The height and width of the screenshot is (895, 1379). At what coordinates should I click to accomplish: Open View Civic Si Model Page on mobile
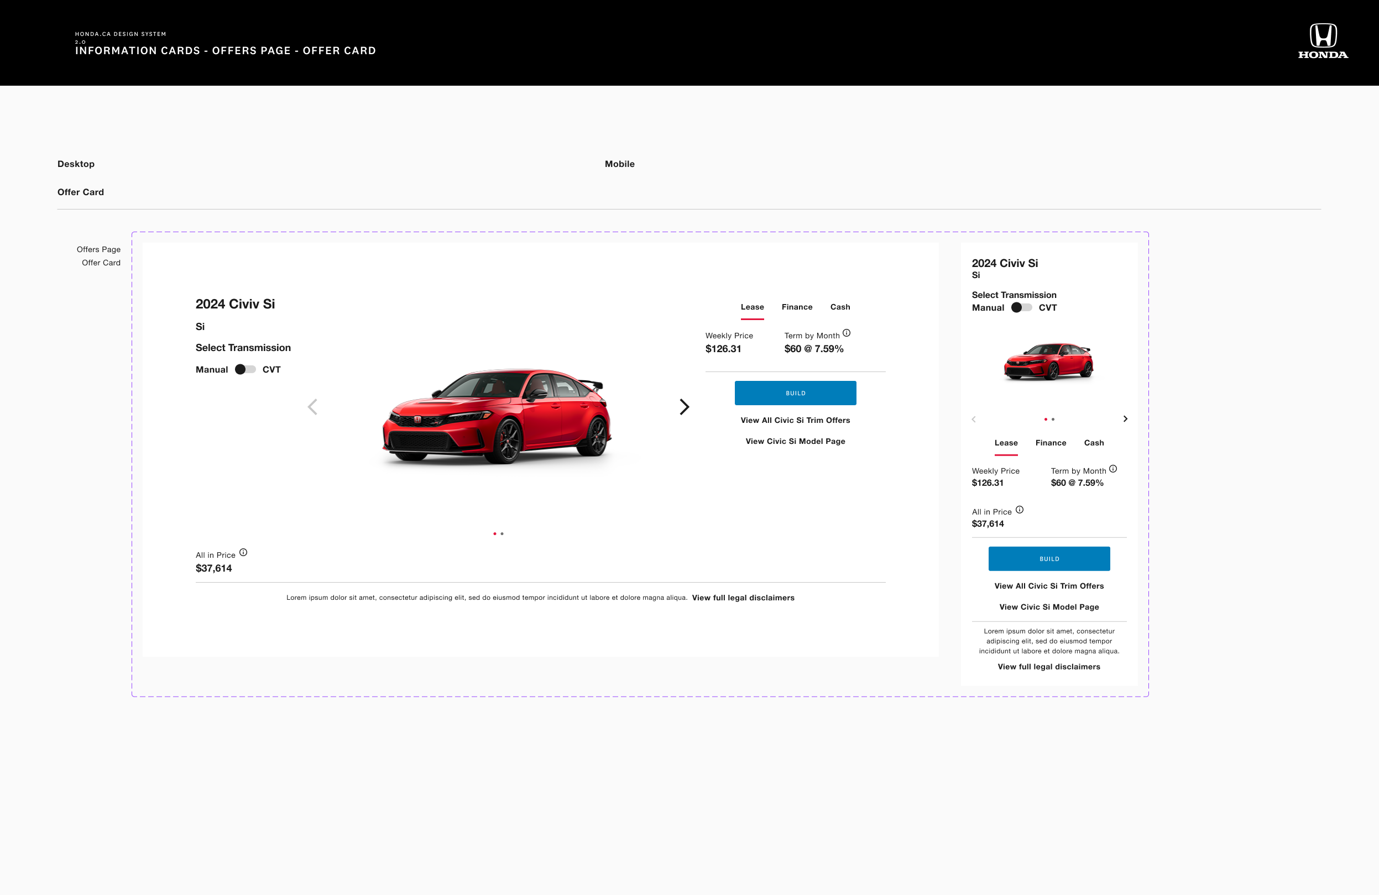(x=1049, y=606)
